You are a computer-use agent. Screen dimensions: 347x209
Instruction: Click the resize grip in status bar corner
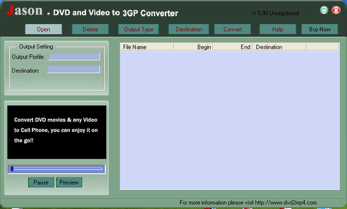pos(341,203)
